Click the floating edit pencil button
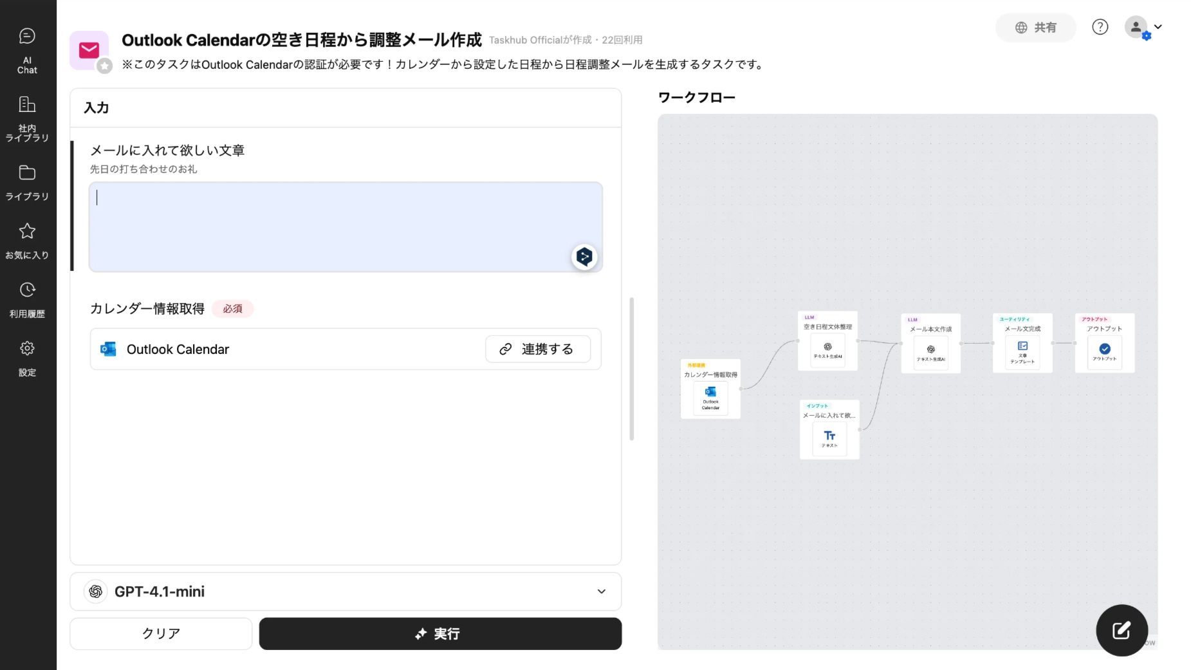1191x670 pixels. [1122, 630]
